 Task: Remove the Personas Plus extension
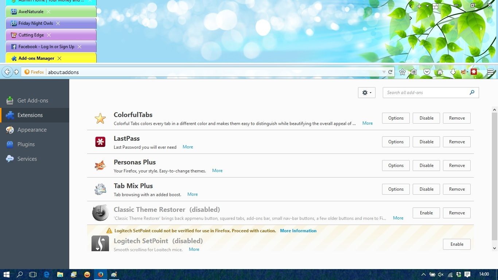click(x=457, y=166)
